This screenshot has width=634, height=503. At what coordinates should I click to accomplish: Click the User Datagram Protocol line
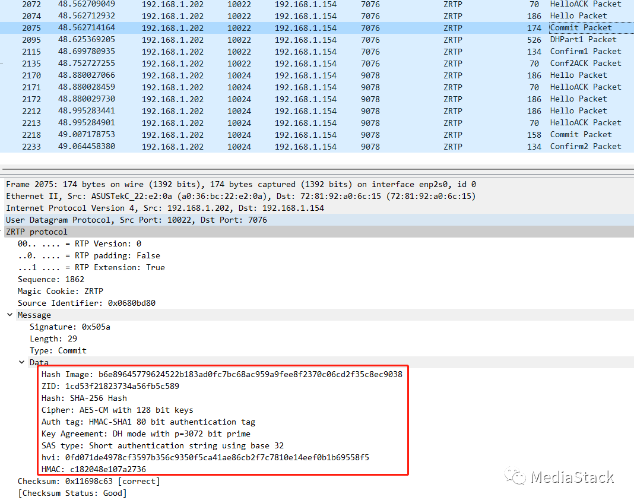137,220
